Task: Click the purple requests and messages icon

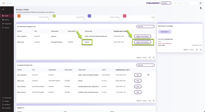Action: [x=89, y=16]
